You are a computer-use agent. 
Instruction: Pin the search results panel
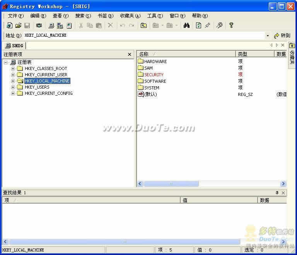[277, 193]
